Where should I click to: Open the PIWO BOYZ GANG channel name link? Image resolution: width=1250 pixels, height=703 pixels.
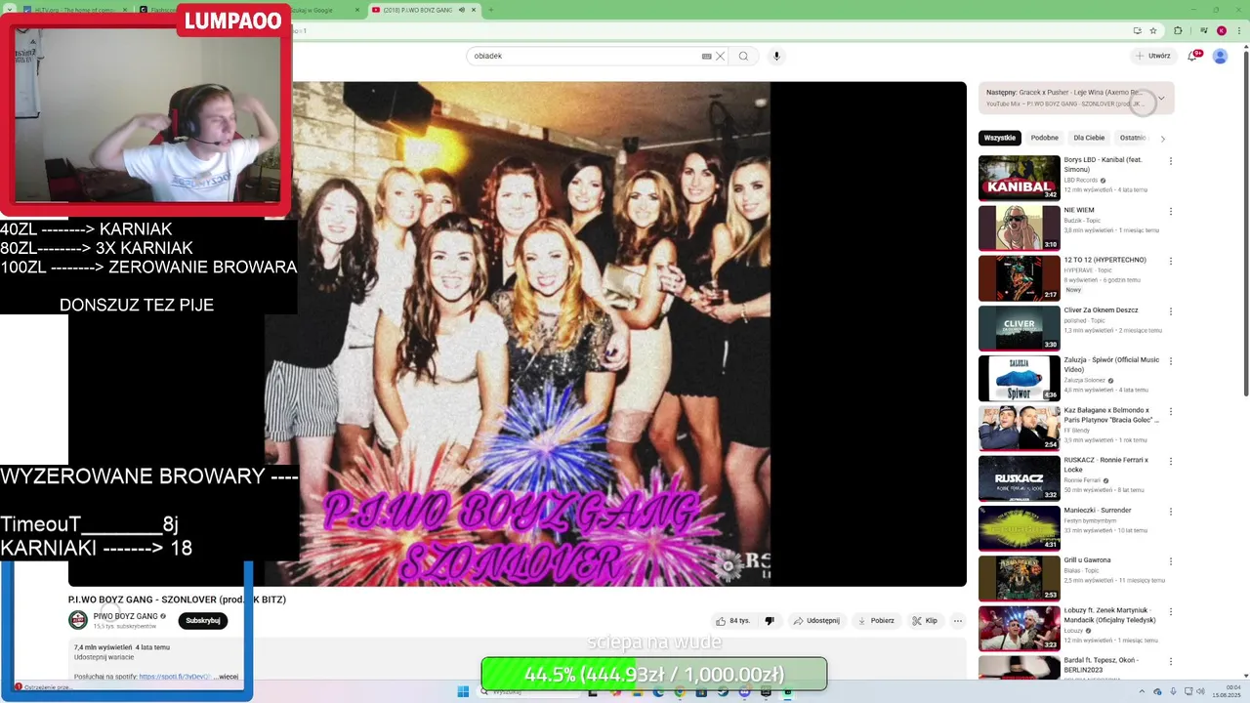point(125,616)
